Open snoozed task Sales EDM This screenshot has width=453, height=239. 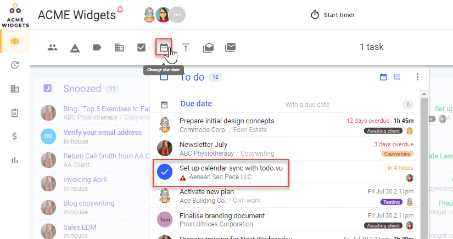[80, 227]
